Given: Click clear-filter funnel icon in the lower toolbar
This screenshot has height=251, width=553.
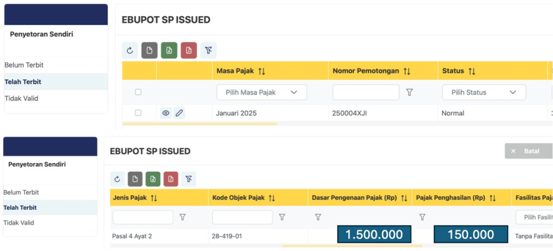Looking at the screenshot, I should 188,179.
